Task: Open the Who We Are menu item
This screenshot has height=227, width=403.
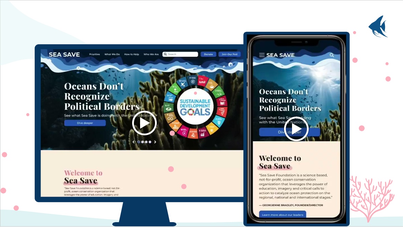Action: [x=151, y=54]
